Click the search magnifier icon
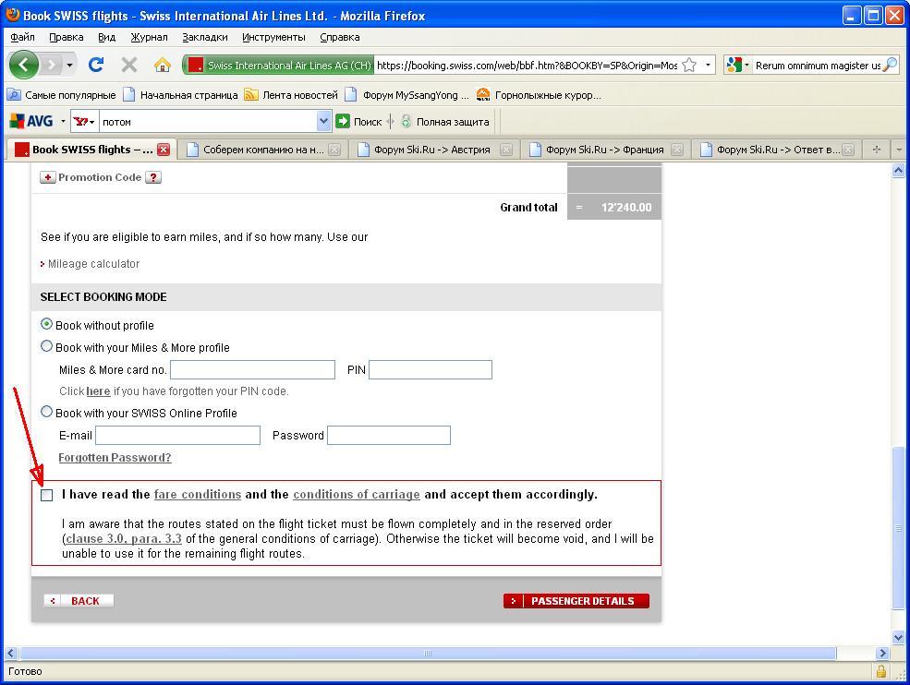 pyautogui.click(x=890, y=65)
